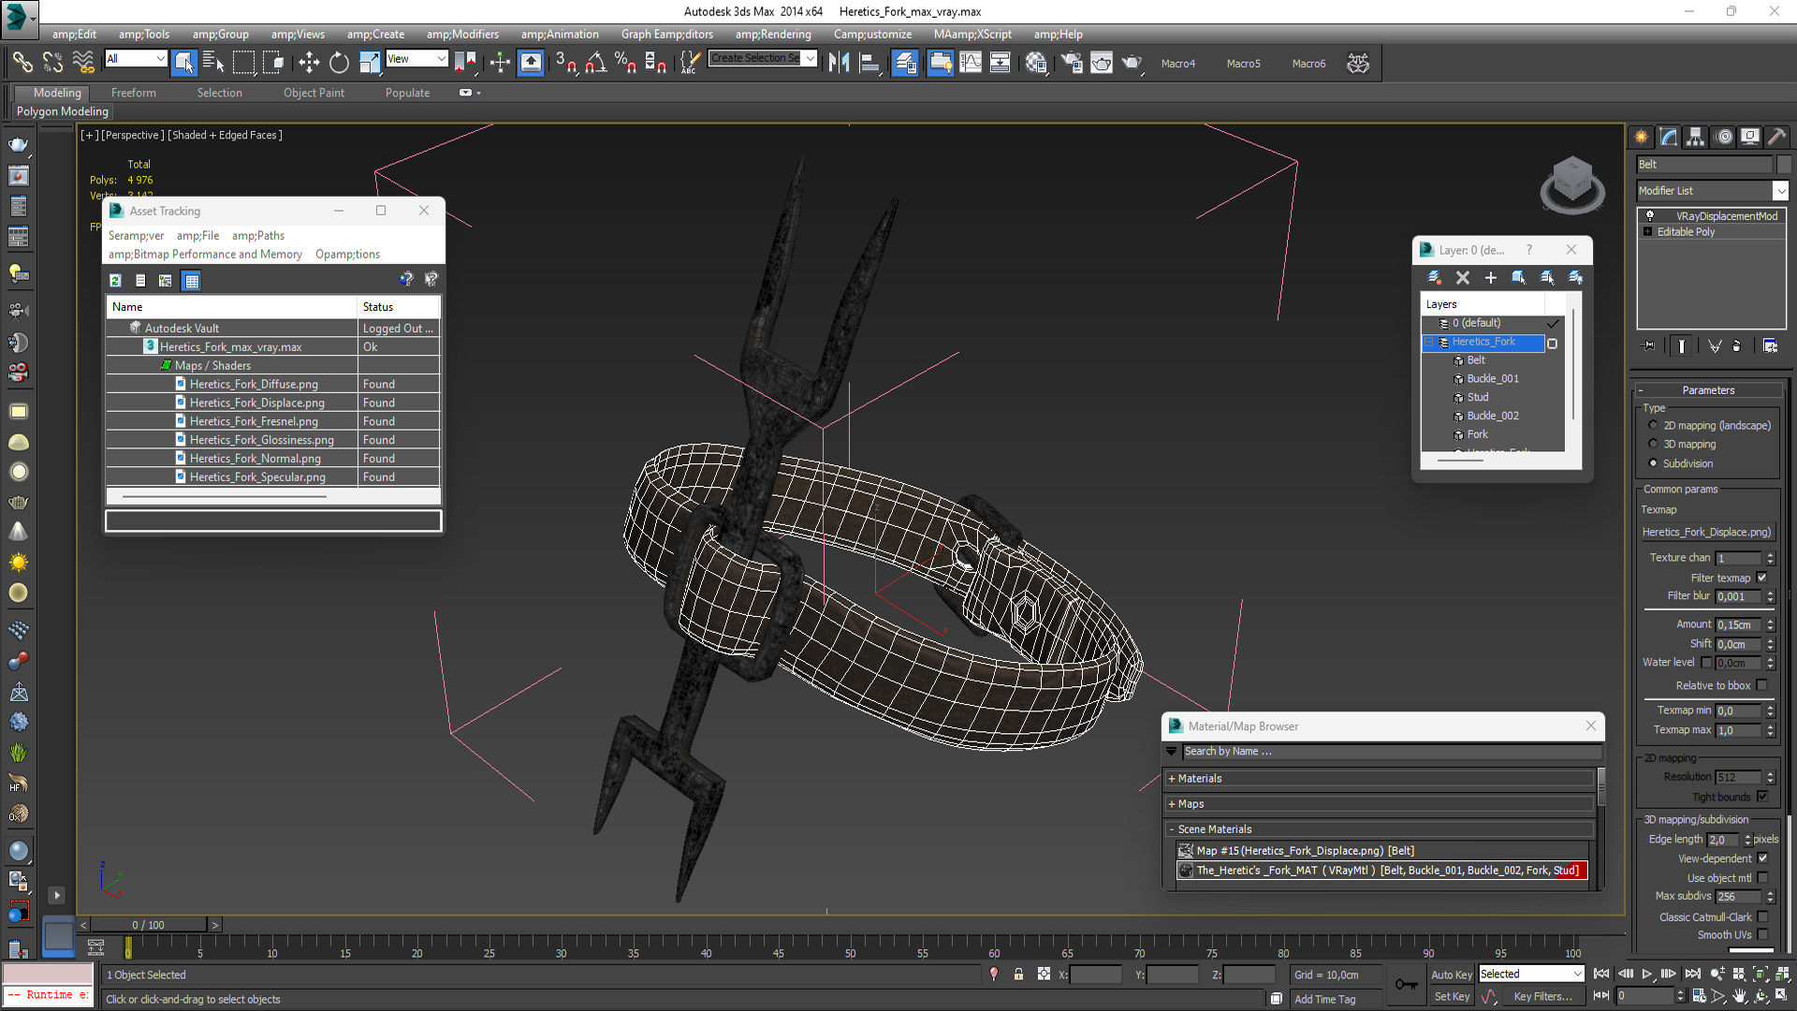Click the Render teapot icon
The height and width of the screenshot is (1011, 1797).
[x=1132, y=63]
